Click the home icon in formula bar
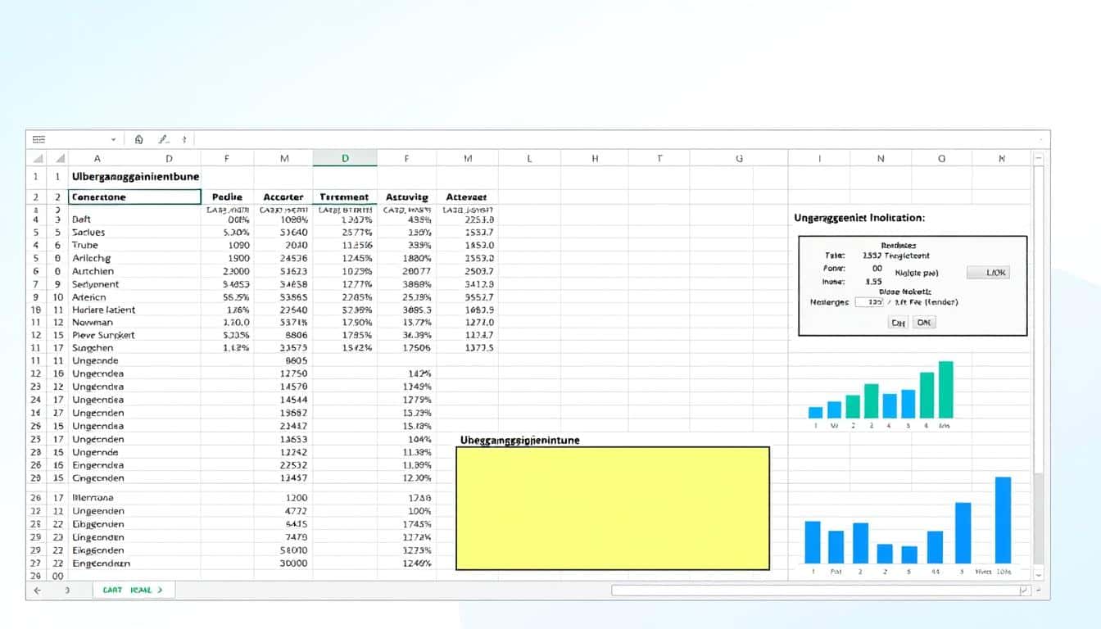The height and width of the screenshot is (629, 1101). point(138,140)
